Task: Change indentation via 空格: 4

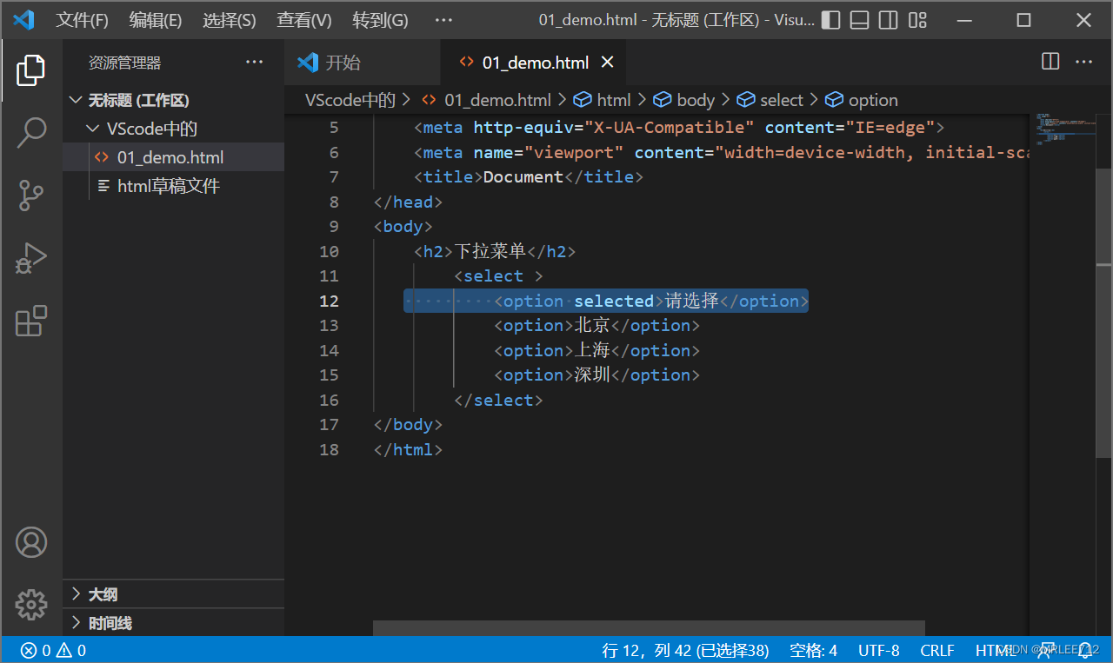Action: (813, 650)
